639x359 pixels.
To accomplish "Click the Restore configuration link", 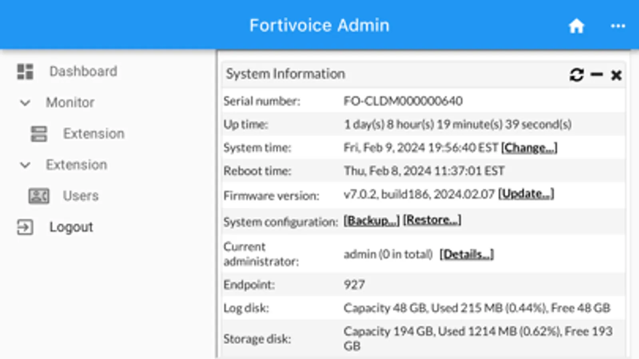I will (x=432, y=220).
